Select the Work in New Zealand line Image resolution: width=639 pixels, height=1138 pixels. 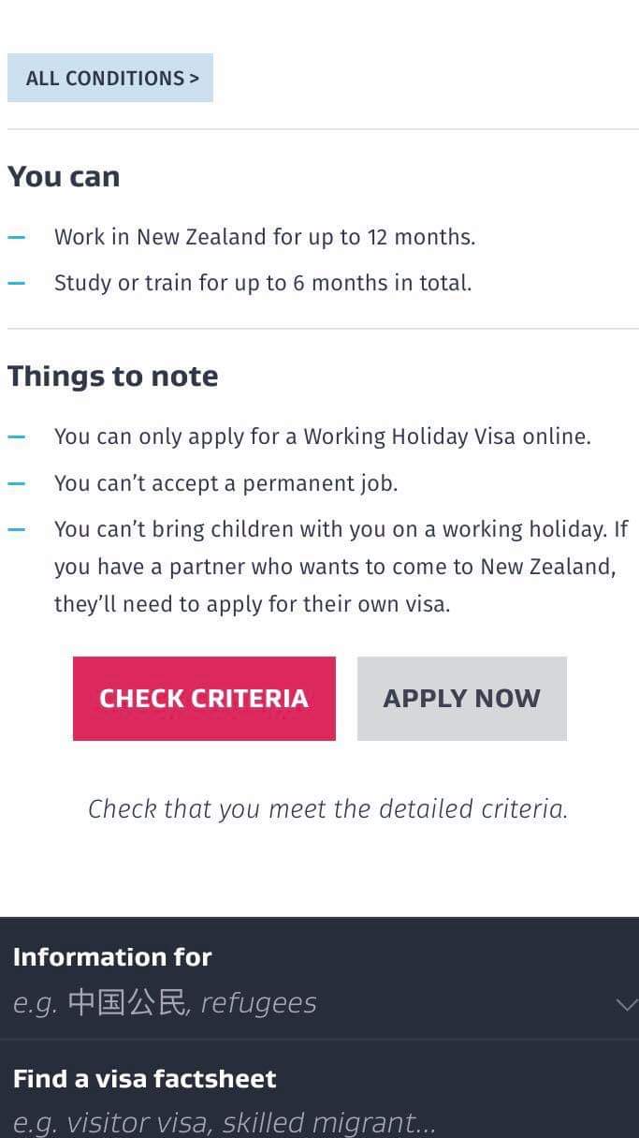[x=265, y=237]
